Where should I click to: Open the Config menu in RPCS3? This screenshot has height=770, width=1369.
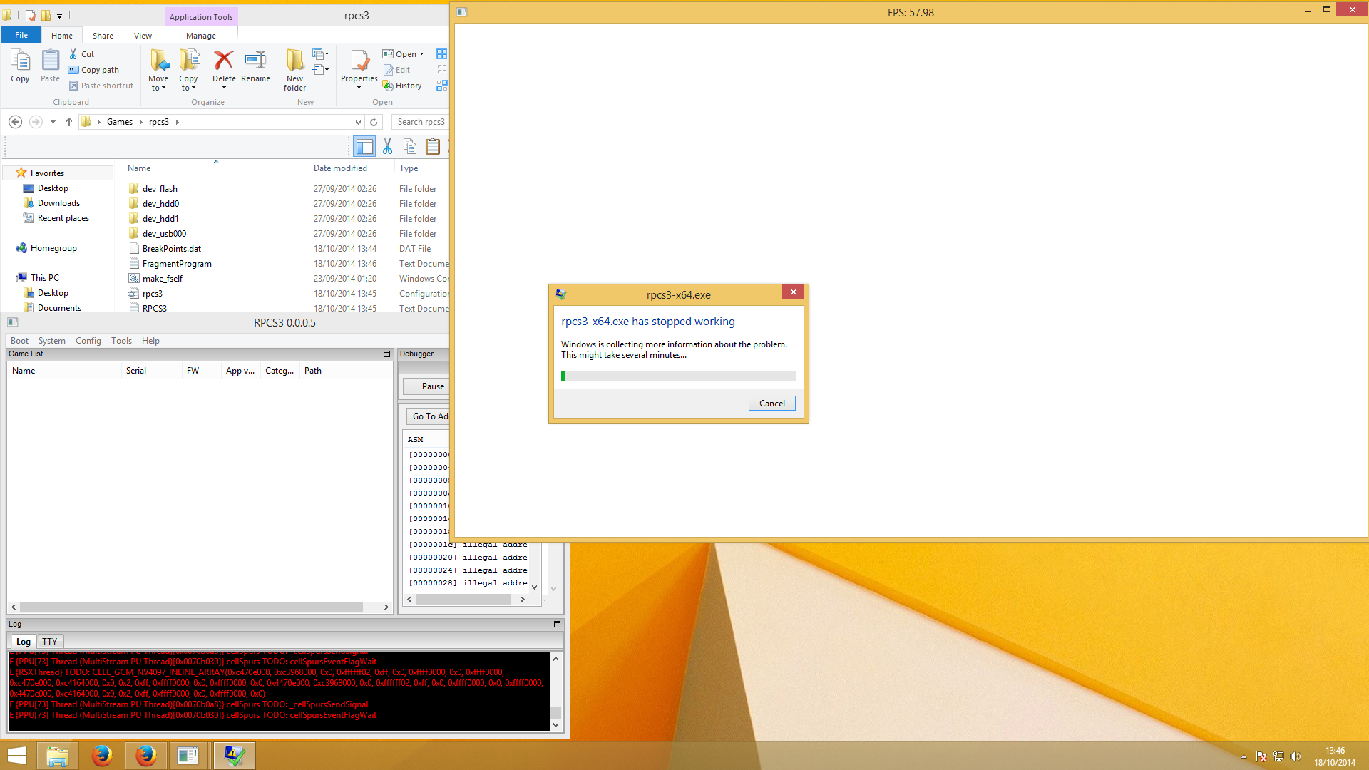[x=88, y=341]
